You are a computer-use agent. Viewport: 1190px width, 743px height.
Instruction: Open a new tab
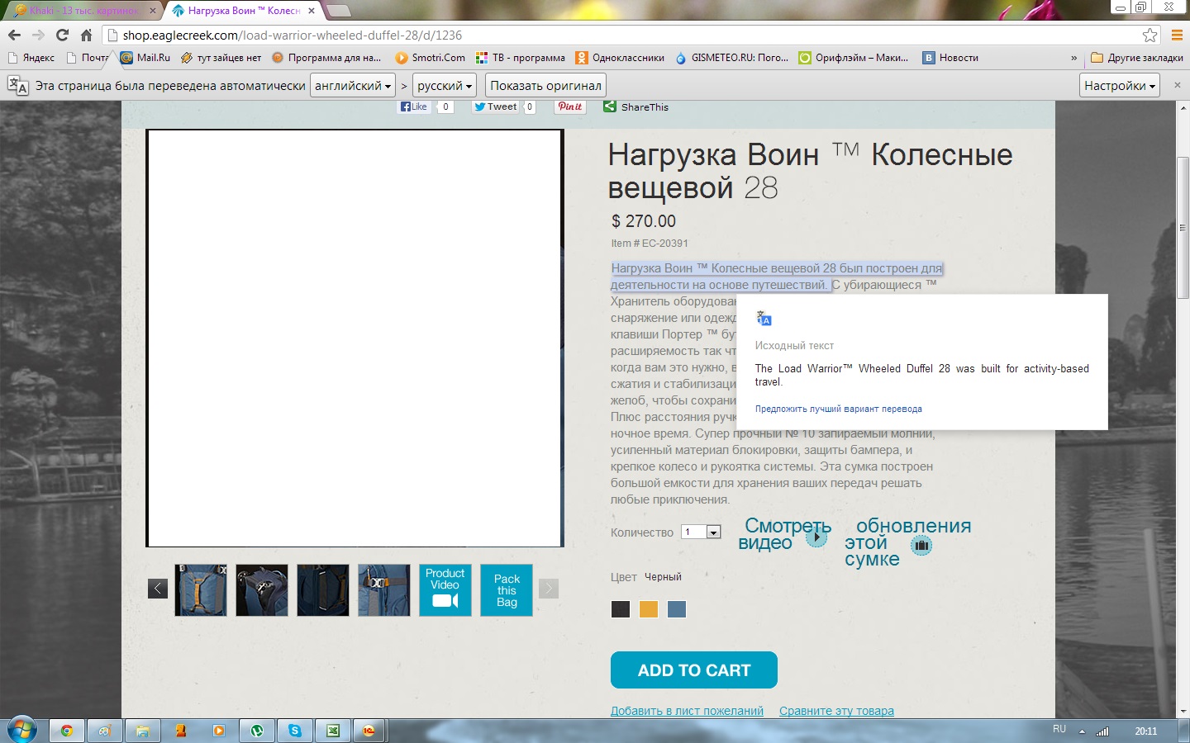click(339, 11)
